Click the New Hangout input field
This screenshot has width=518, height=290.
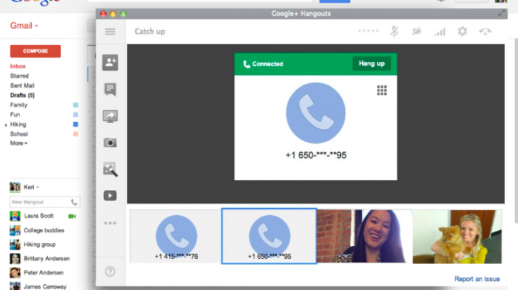pyautogui.click(x=45, y=202)
